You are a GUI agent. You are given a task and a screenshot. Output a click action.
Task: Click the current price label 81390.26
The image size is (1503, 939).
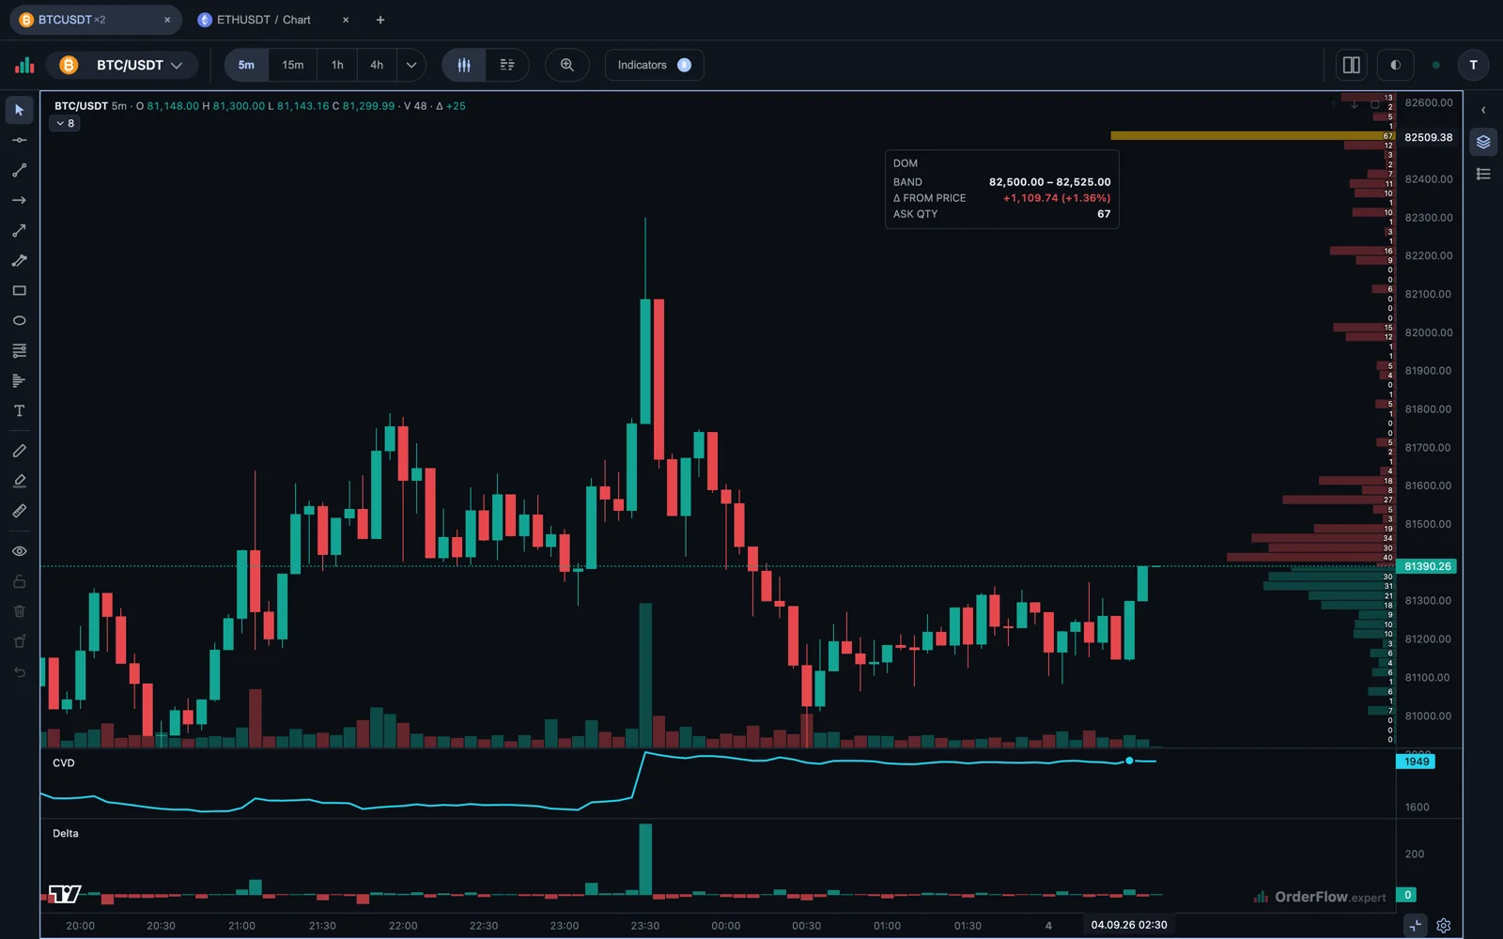coord(1427,566)
